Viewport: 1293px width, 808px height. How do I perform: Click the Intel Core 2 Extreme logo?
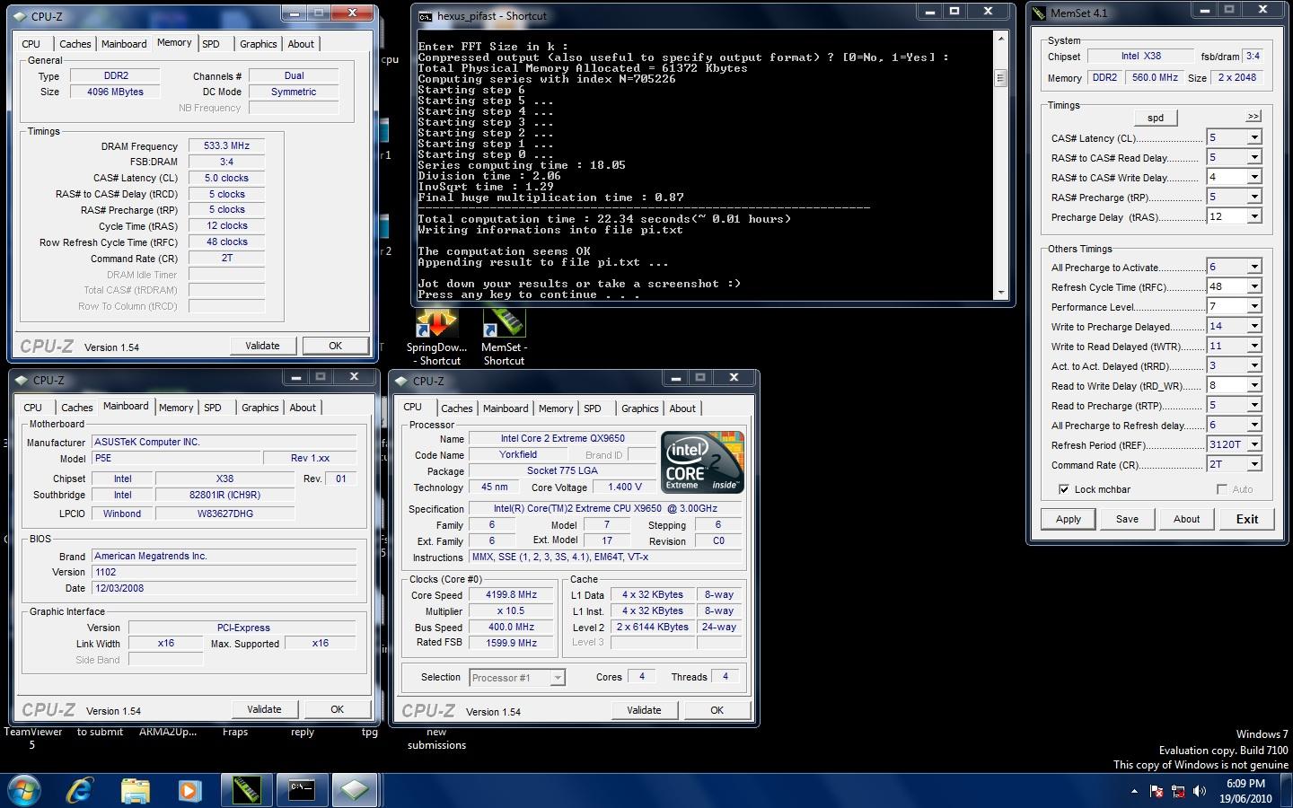(x=702, y=462)
